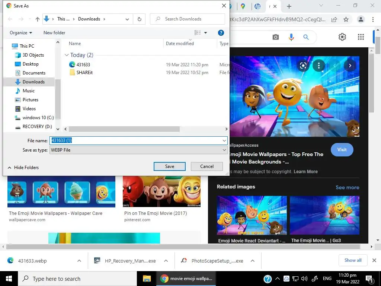The height and width of the screenshot is (286, 381).
Task: Click the Learn More link
Action: coord(305,172)
